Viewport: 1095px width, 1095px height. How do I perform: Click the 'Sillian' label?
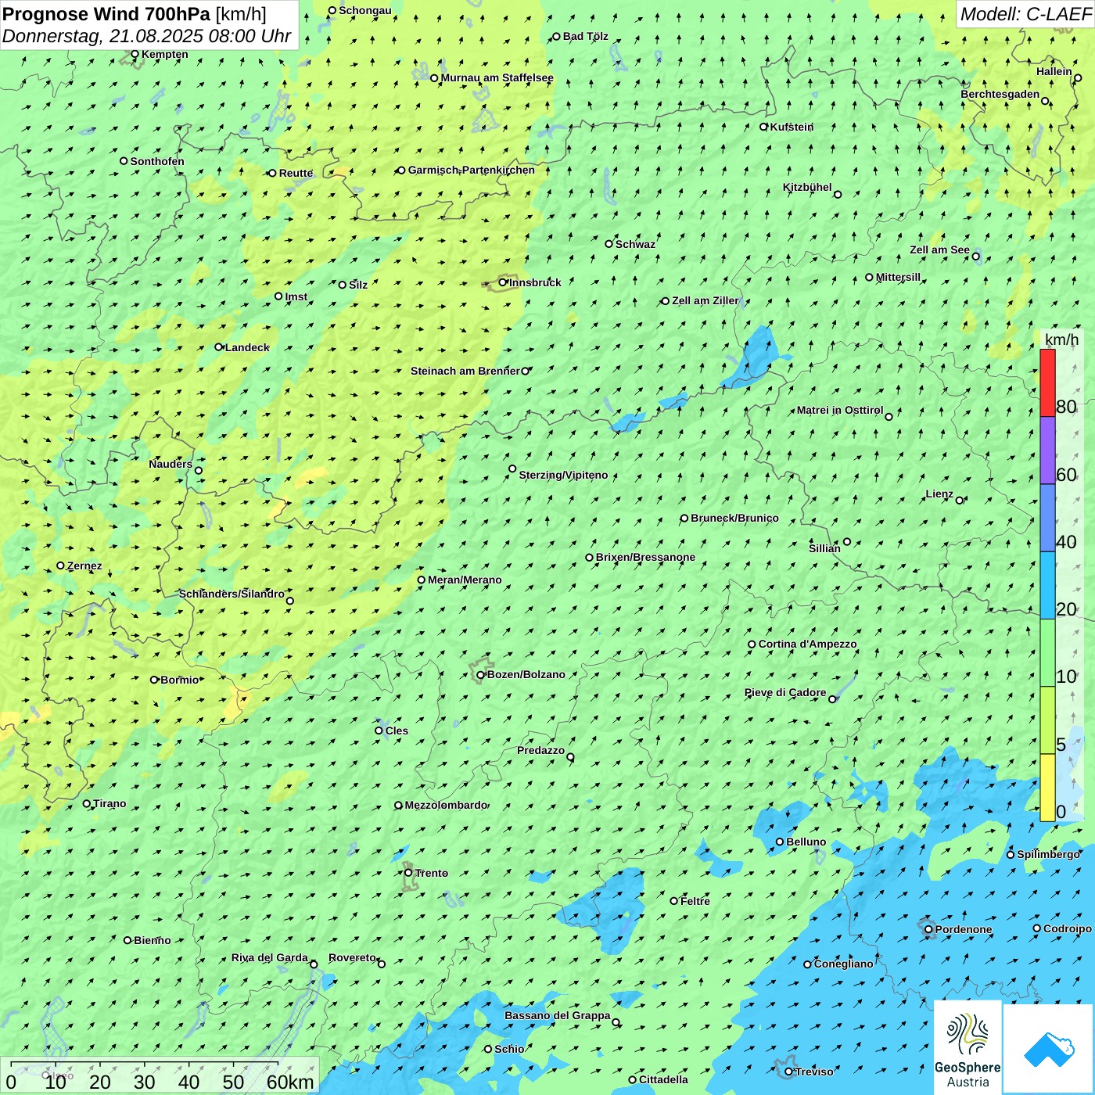click(824, 548)
